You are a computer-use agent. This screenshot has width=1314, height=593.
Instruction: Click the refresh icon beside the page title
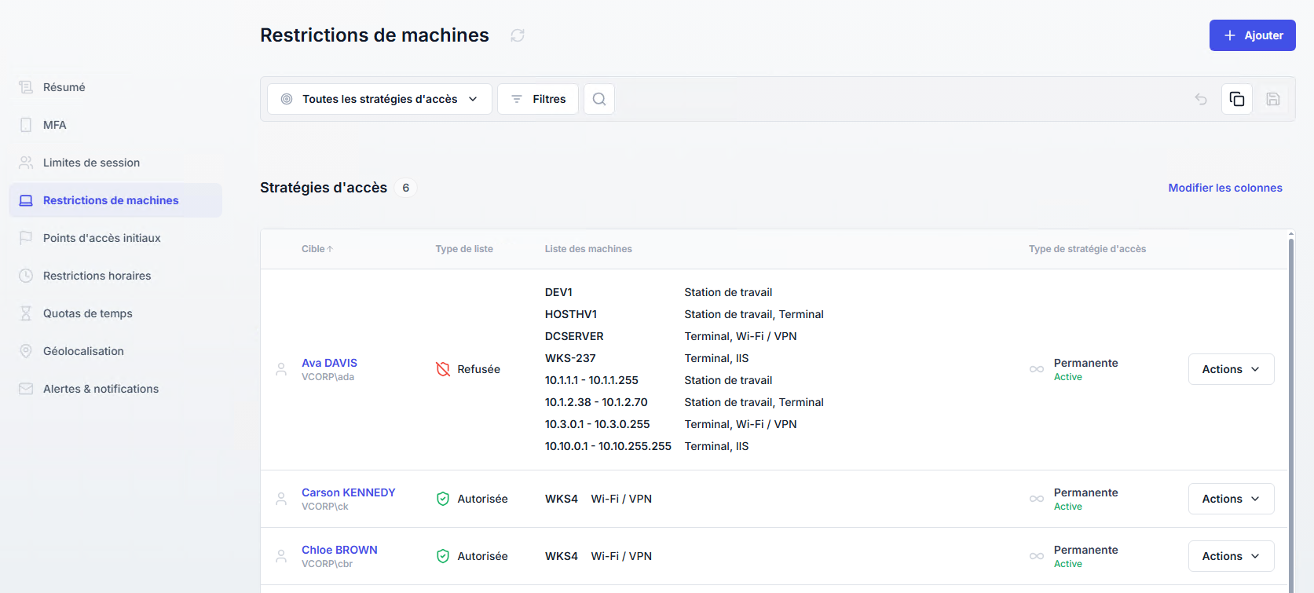pyautogui.click(x=518, y=35)
